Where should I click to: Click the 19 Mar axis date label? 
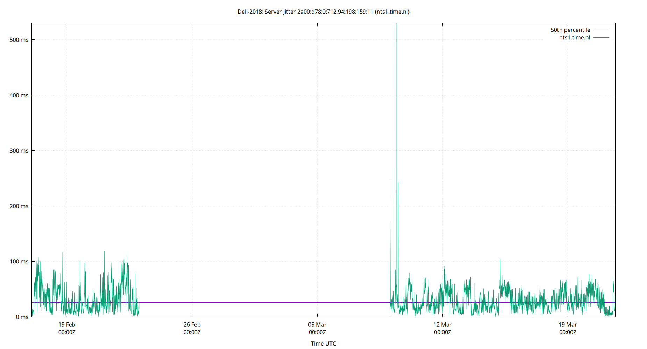point(568,325)
